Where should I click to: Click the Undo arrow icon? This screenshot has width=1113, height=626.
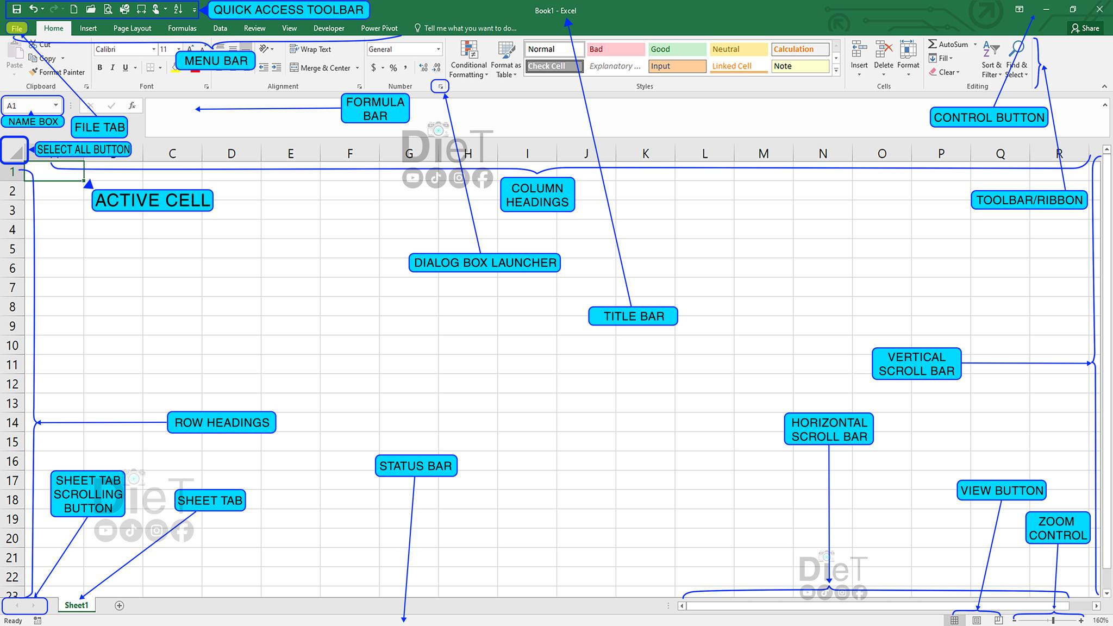[x=34, y=9]
